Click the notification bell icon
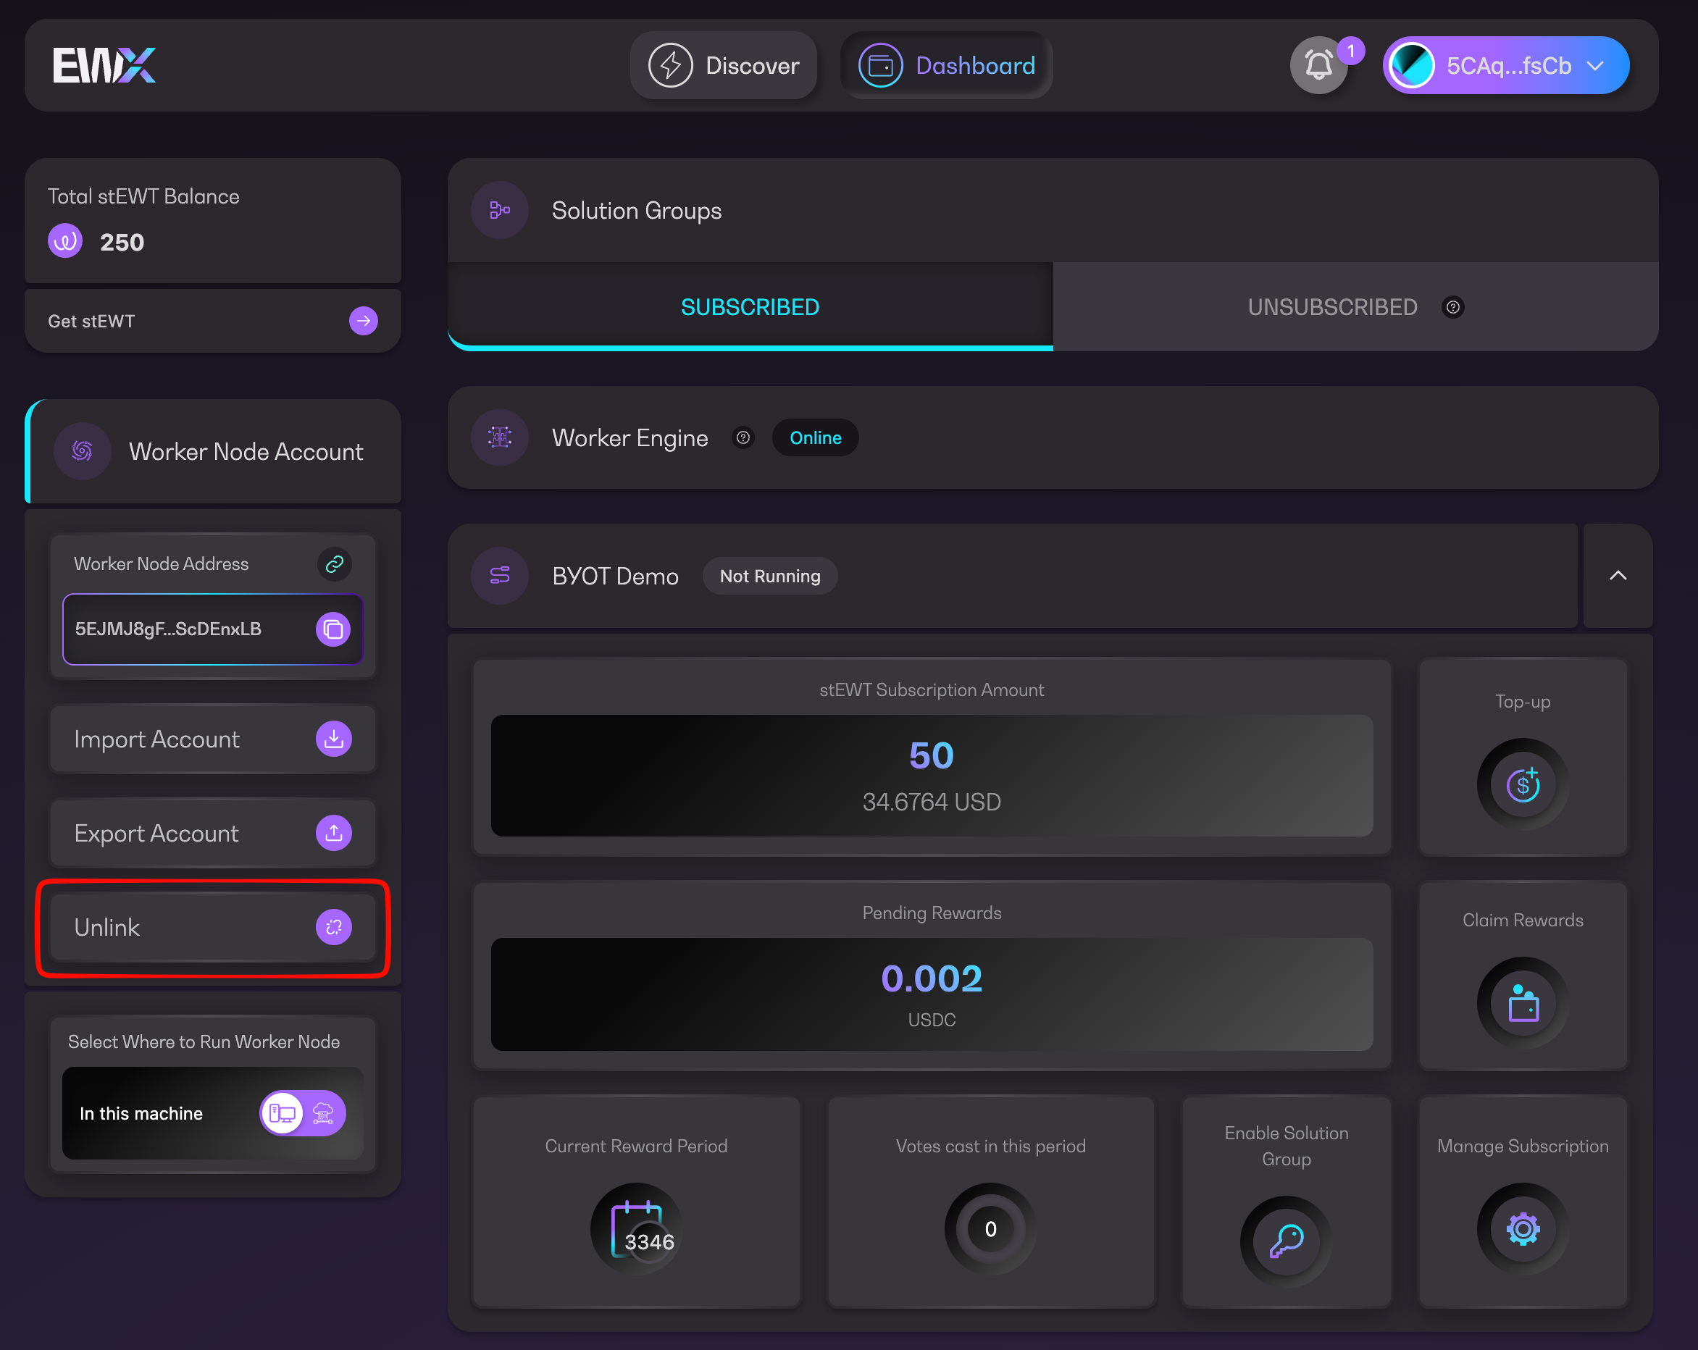 click(x=1318, y=65)
